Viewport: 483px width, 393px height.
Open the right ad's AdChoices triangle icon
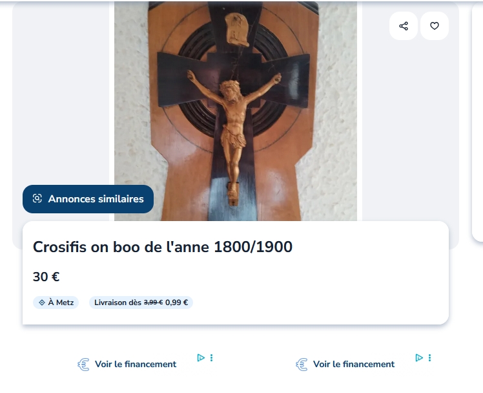tap(419, 357)
